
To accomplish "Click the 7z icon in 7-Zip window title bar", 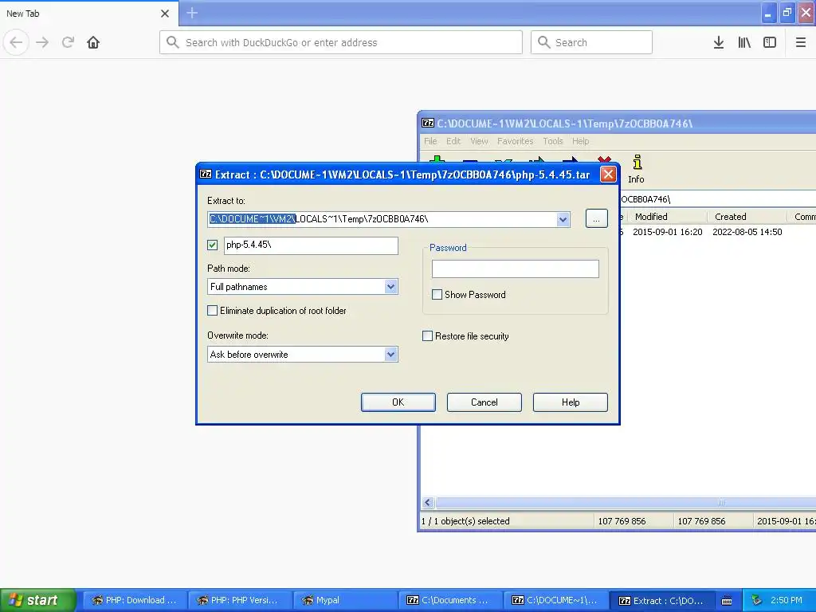I will 428,124.
